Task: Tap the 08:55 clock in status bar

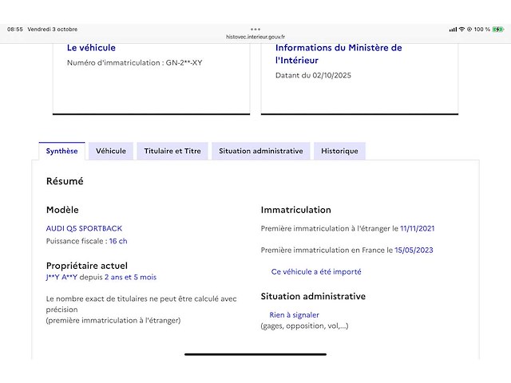Action: [15, 30]
